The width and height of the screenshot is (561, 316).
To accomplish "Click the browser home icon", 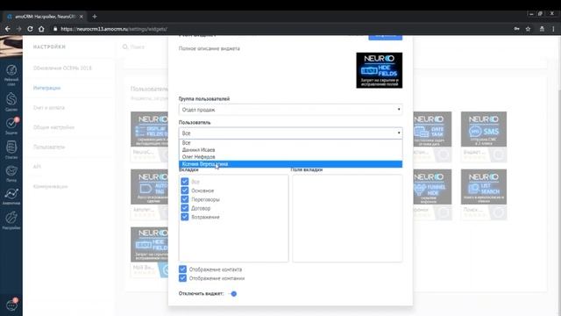I will tap(41, 29).
